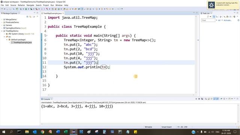This screenshot has width=240, height=135.
Task: Toggle Link with Editor in Package Explorer
Action: pyautogui.click(x=30, y=16)
